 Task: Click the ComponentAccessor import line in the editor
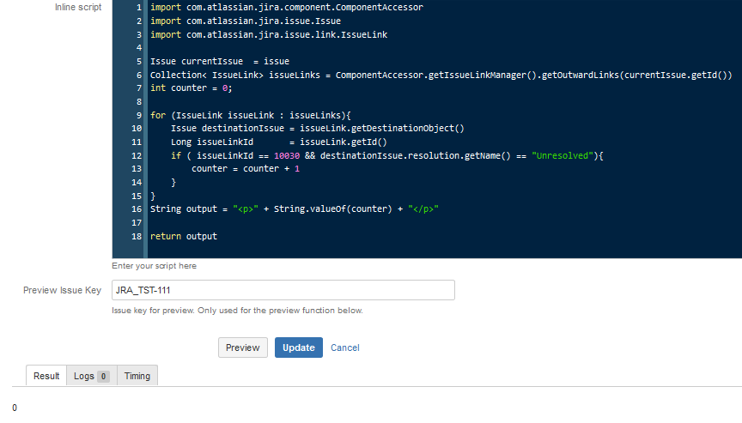click(287, 7)
